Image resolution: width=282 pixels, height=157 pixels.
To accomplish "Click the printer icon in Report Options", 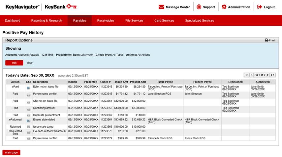I will (266, 40).
